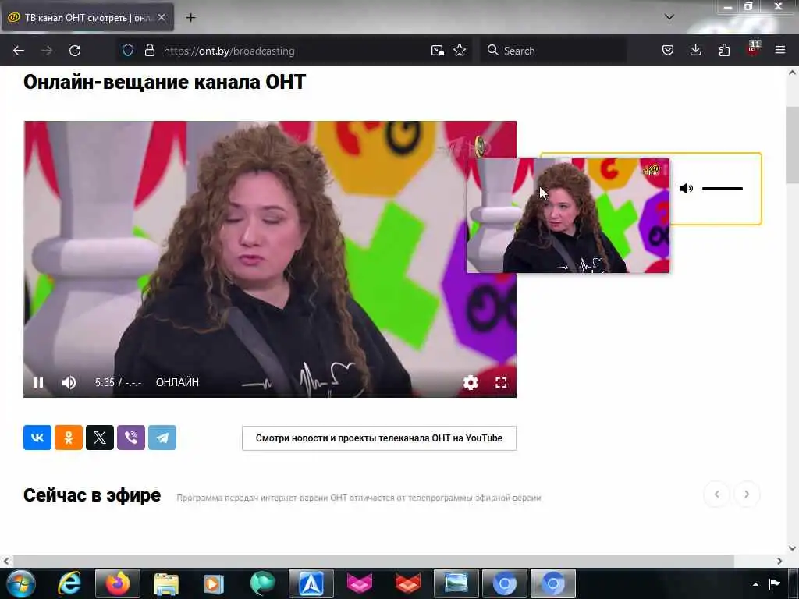Show next programs with the right carousel arrow
Image resolution: width=799 pixels, height=599 pixels.
747,494
